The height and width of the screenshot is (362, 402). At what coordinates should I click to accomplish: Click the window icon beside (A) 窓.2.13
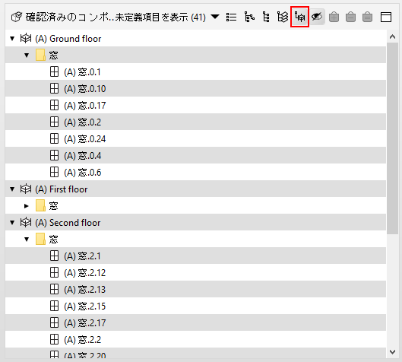click(x=54, y=290)
